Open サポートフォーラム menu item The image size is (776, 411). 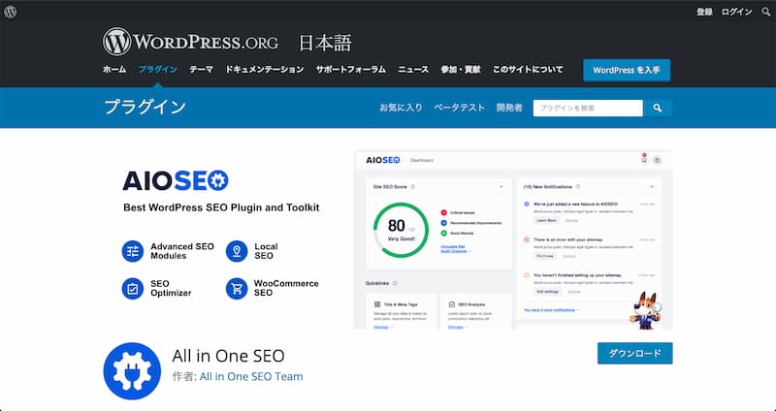(351, 70)
